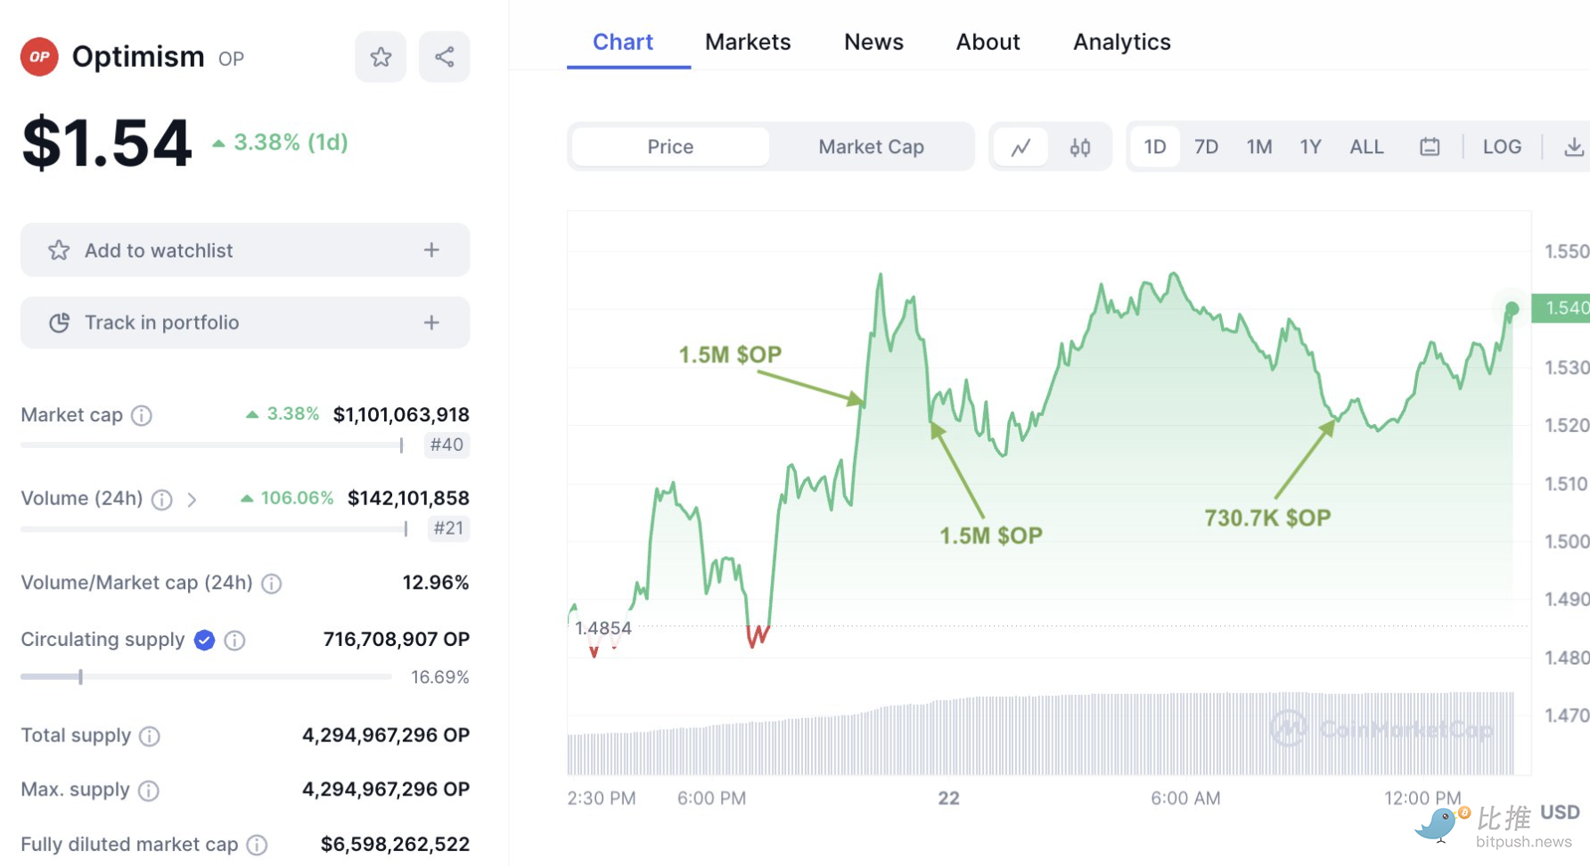
Task: Select the 7D time range
Action: (1206, 147)
